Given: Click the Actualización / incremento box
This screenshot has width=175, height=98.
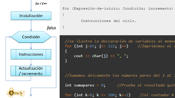Looking at the screenshot, I should click(31, 71).
